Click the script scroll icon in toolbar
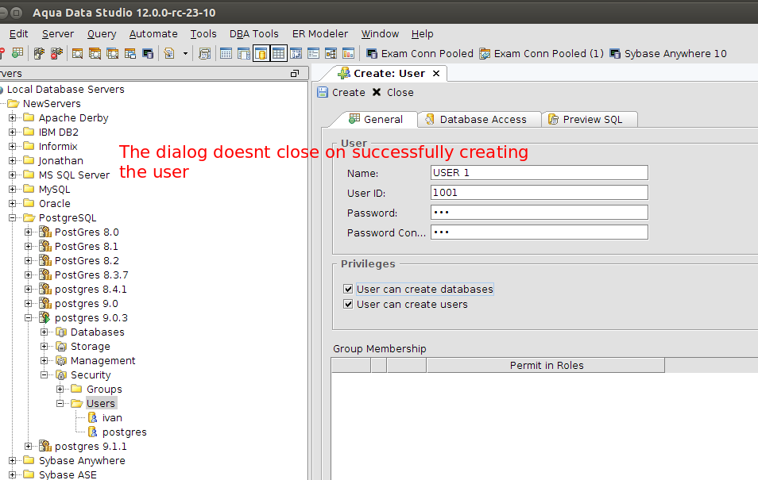The image size is (758, 480). tap(204, 53)
